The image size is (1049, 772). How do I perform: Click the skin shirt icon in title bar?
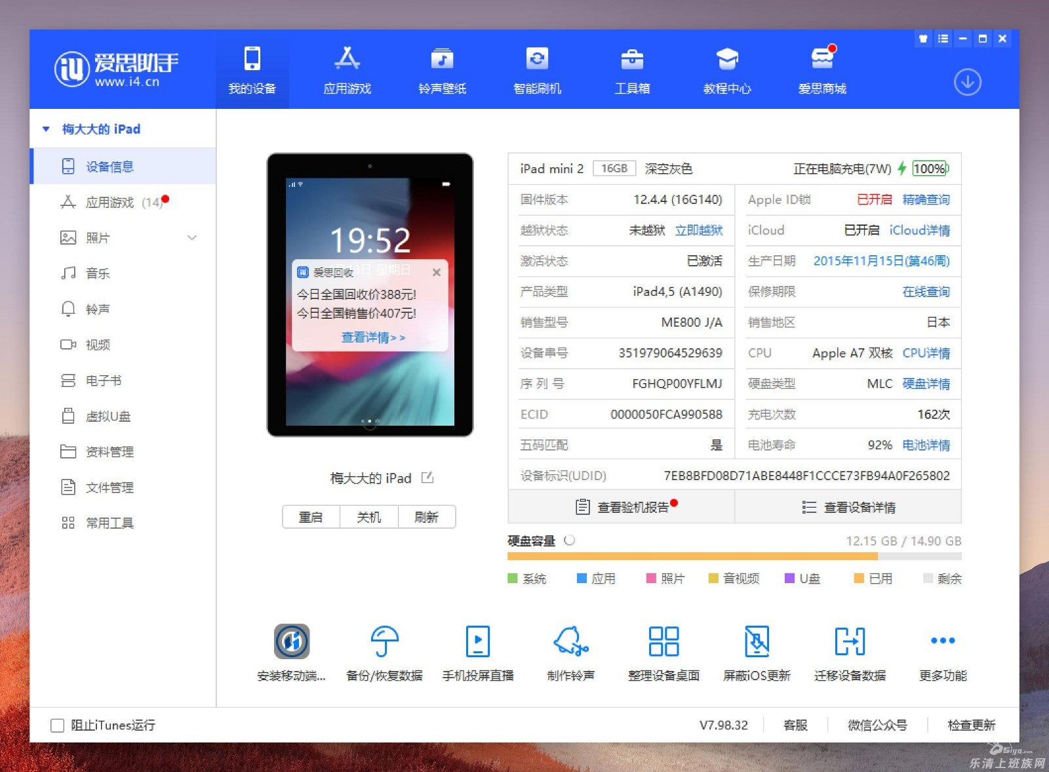click(923, 39)
